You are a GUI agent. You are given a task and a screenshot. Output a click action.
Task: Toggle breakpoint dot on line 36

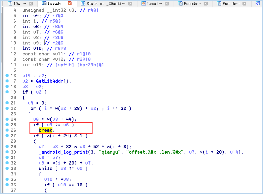[7, 185]
